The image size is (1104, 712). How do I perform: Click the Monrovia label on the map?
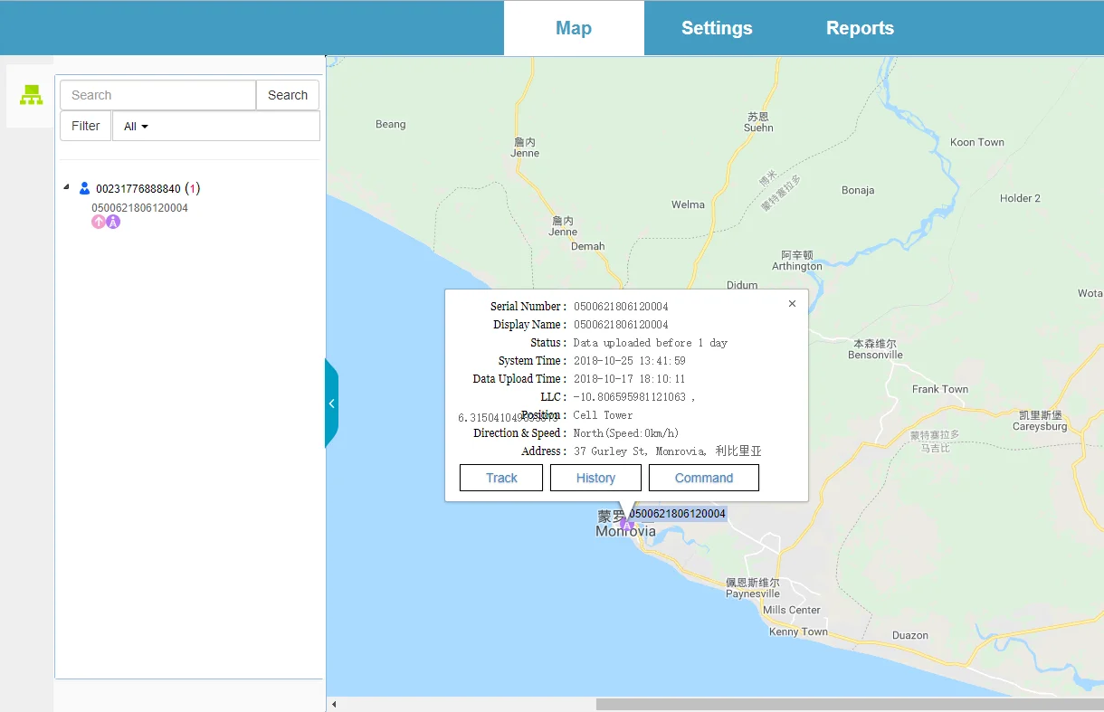(x=625, y=532)
